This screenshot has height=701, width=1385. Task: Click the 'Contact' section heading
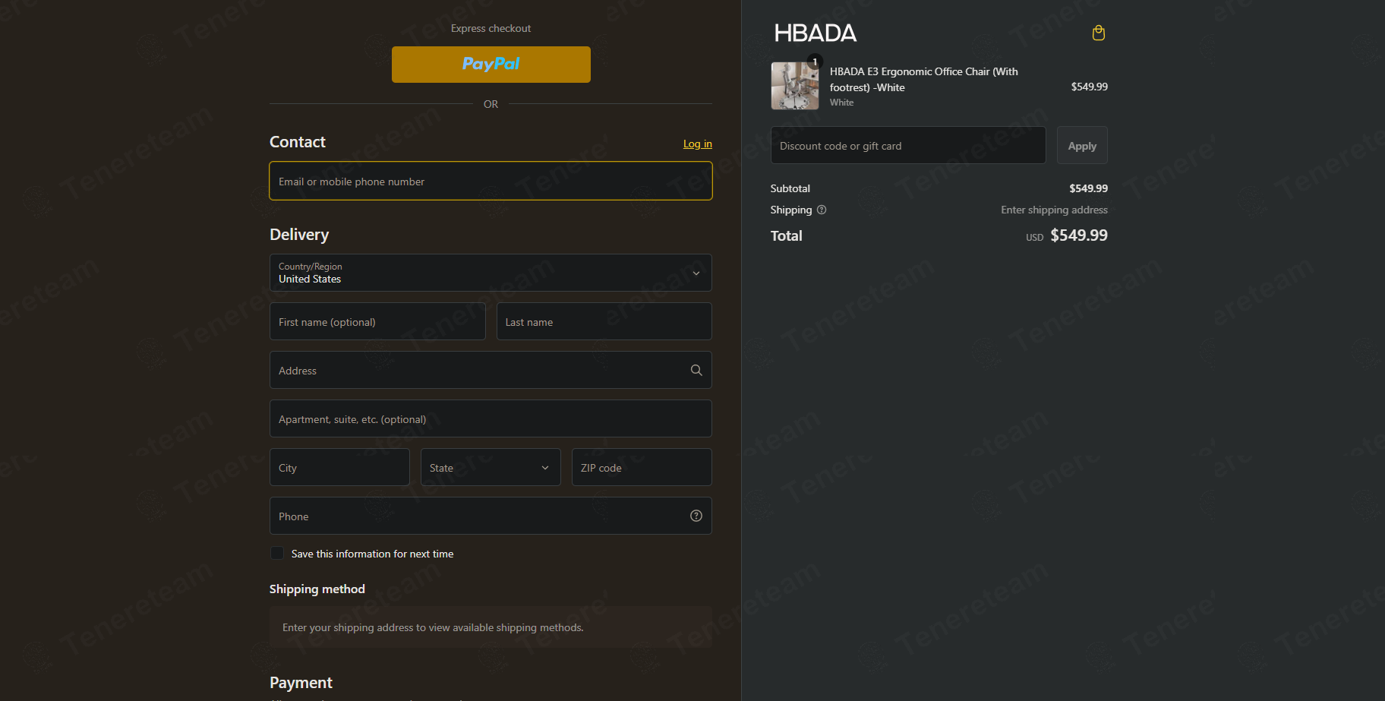pyautogui.click(x=298, y=142)
